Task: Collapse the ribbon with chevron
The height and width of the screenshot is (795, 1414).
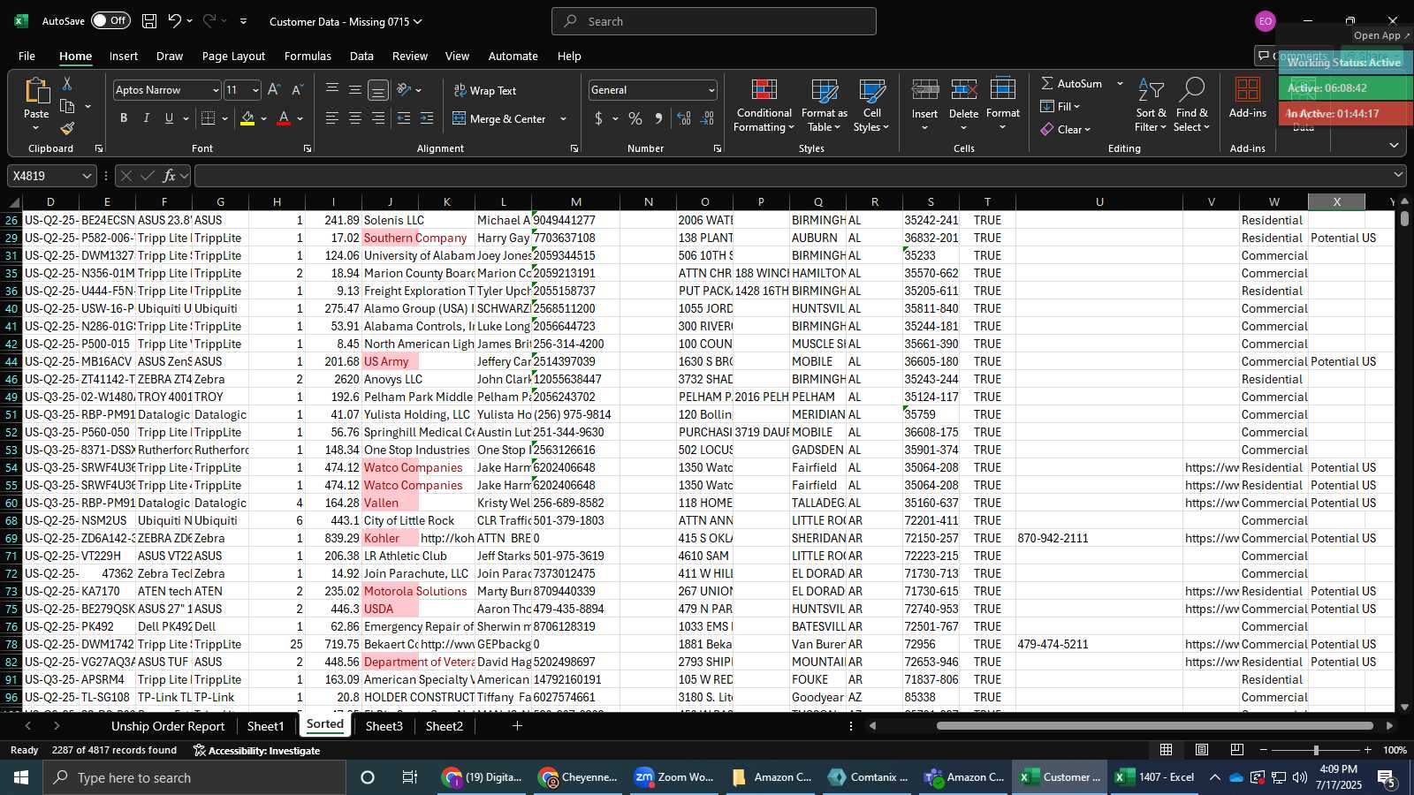Action: [x=1394, y=145]
